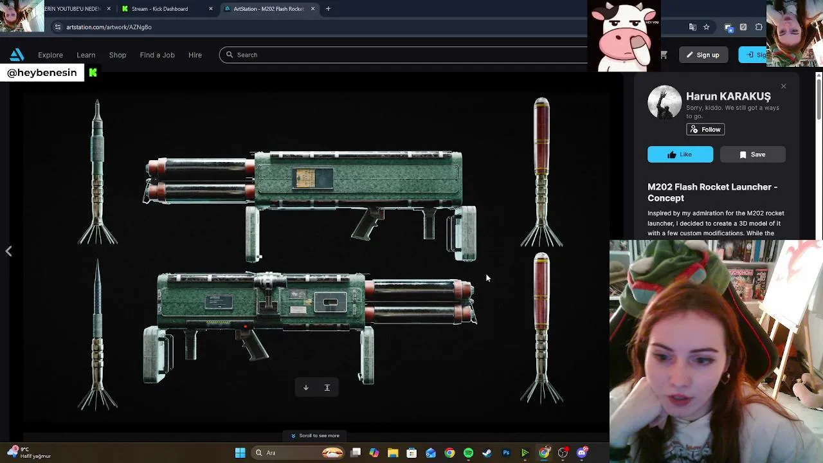Click the jump-to-bottom icon below artwork
The image size is (823, 463).
click(x=327, y=388)
